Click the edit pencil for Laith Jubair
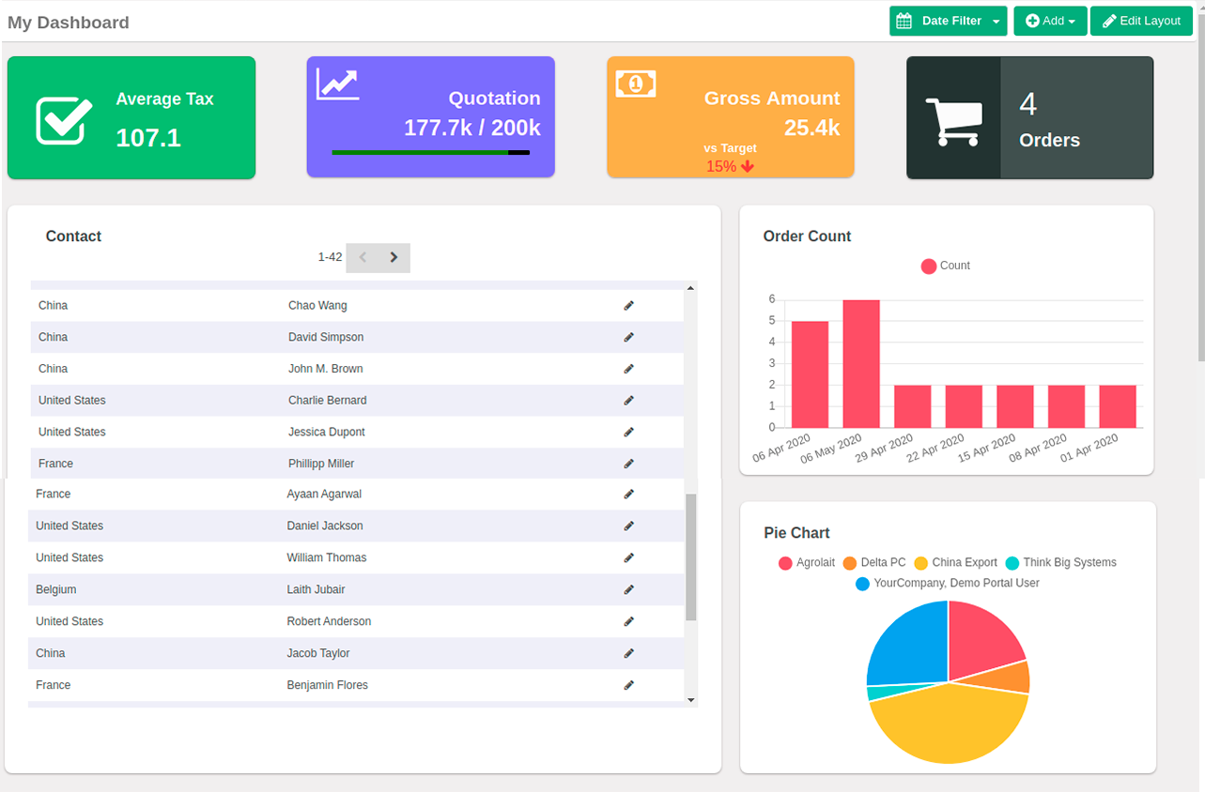Screen dimensions: 1205x792 tap(628, 590)
